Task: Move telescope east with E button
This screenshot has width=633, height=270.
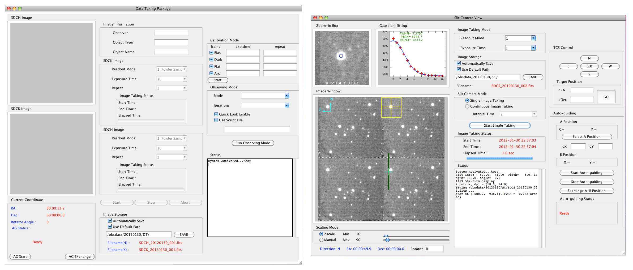Action: click(568, 66)
